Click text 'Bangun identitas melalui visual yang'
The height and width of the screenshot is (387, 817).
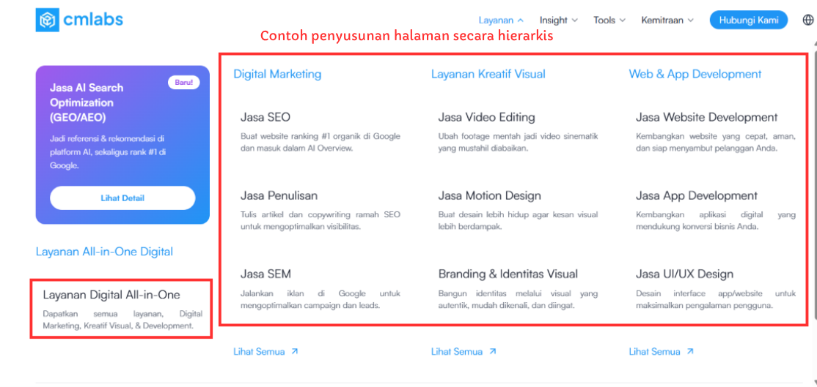point(518,293)
